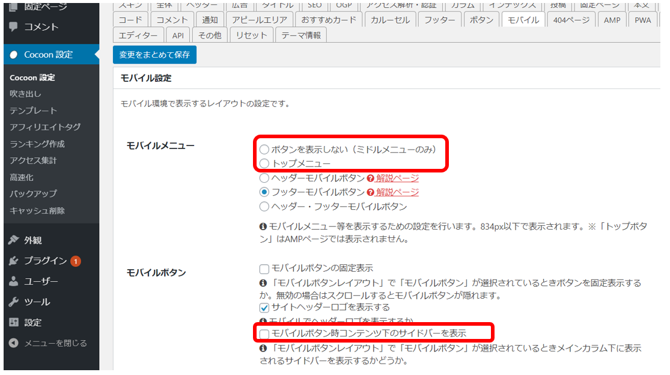Open the 404ページ tab
Image resolution: width=670 pixels, height=375 pixels.
(571, 20)
